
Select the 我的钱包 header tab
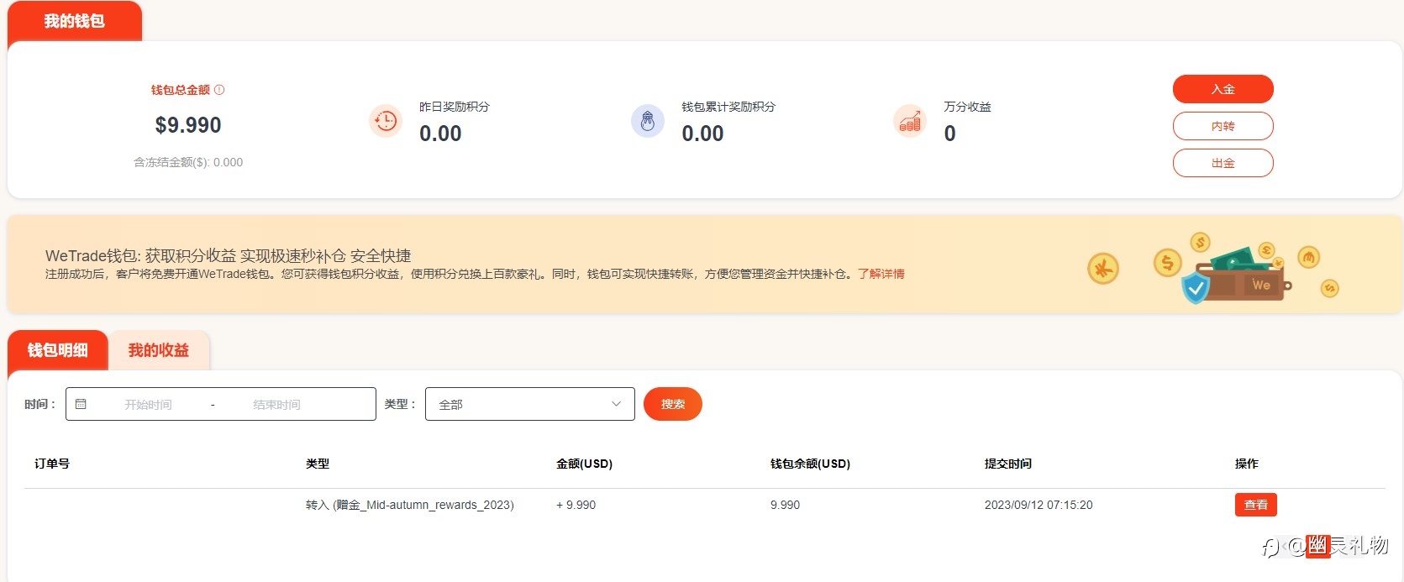point(75,21)
